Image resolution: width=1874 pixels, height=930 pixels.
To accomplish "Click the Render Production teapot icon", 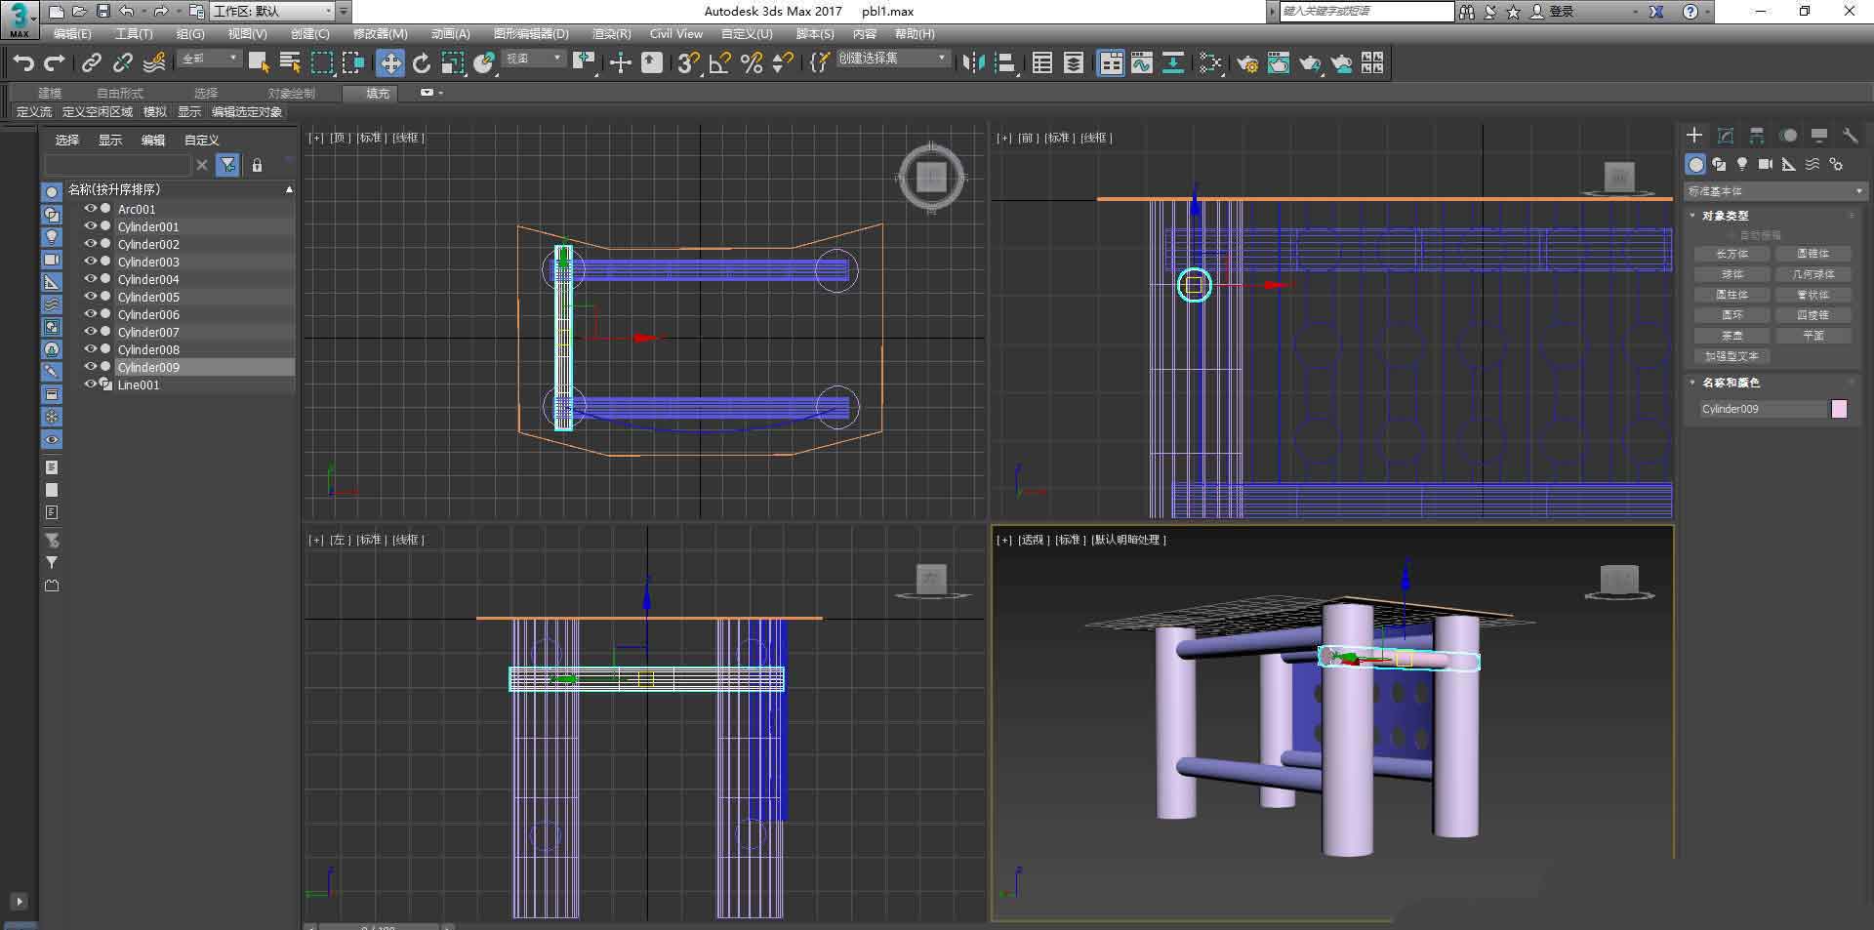I will click(x=1310, y=63).
